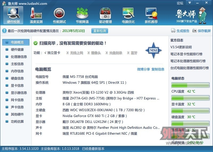The width and height of the screenshot is (213, 152).
Task: Open 台式电脑处理器性能排行榜 link
Action: tap(190, 68)
